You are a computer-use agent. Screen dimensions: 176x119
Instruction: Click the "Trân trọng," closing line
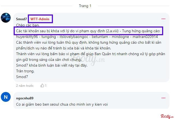tap(25, 71)
